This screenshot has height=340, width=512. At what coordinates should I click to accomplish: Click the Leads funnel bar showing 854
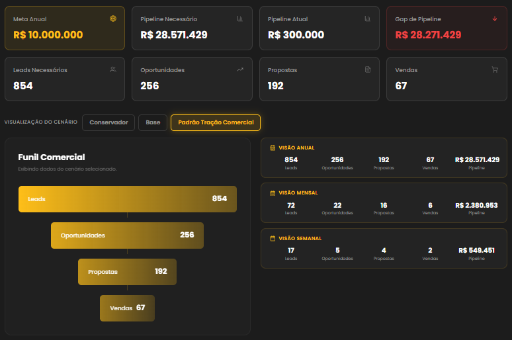point(128,199)
